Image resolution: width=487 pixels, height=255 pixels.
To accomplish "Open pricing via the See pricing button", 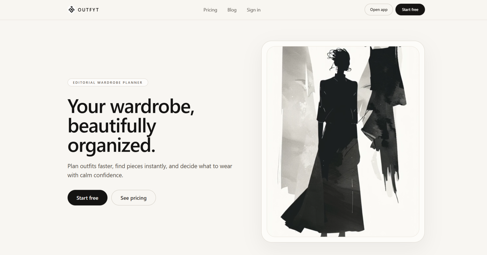I will pos(133,198).
